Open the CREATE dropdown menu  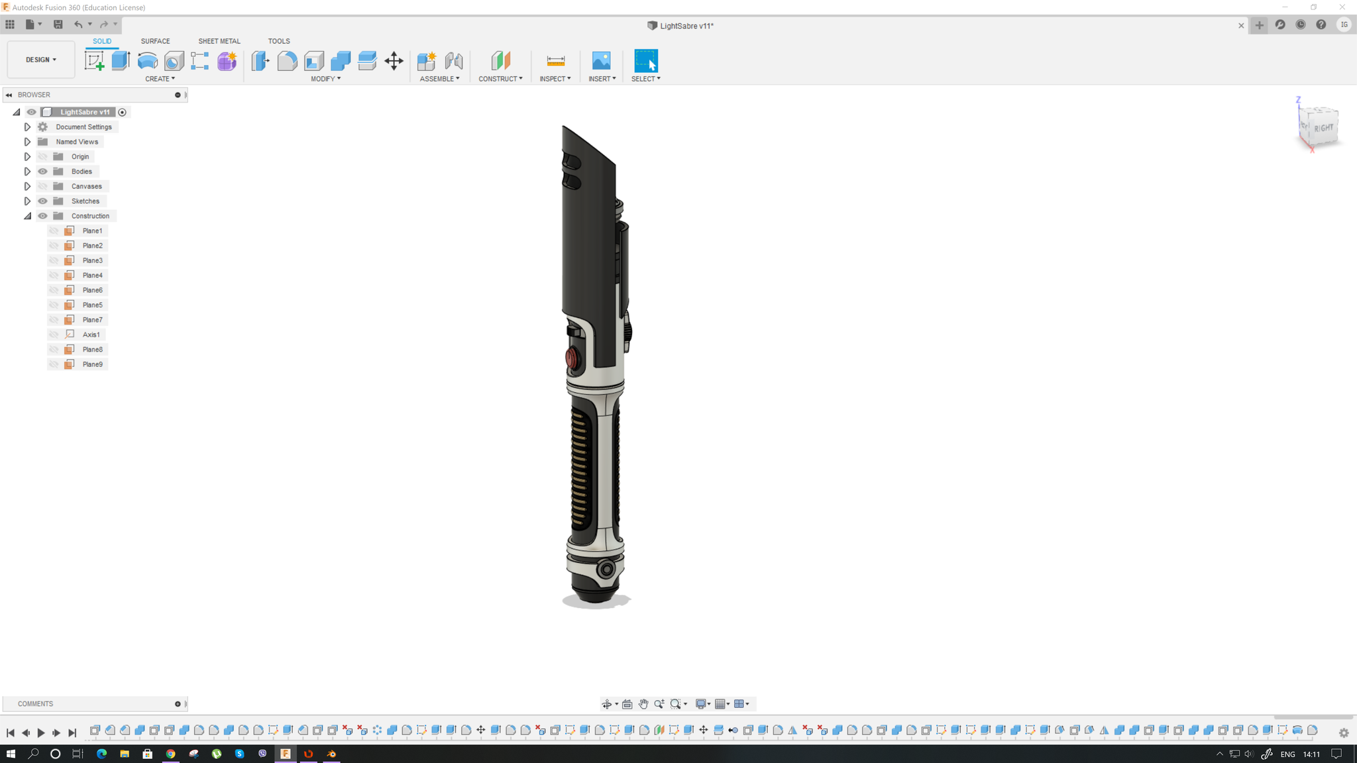coord(160,79)
